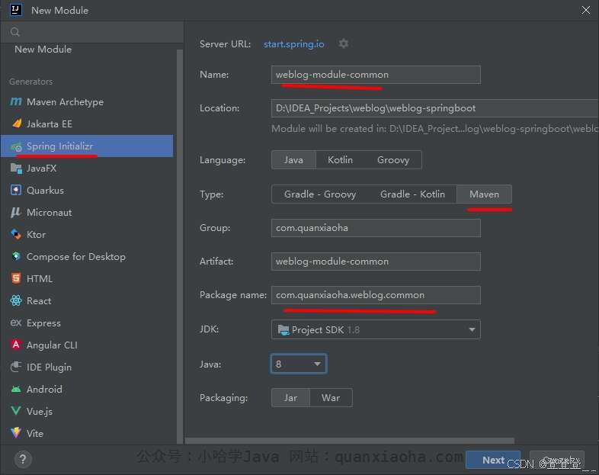Focus the Package name field
Image resolution: width=599 pixels, height=475 pixels.
click(376, 295)
